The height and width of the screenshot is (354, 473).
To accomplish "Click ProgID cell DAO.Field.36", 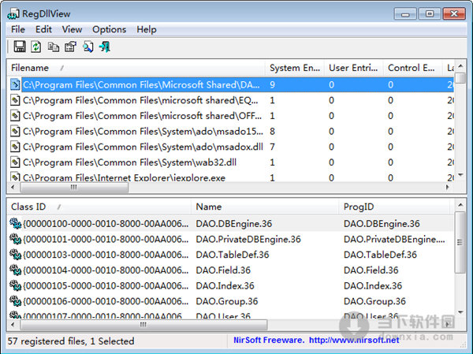I will point(371,270).
